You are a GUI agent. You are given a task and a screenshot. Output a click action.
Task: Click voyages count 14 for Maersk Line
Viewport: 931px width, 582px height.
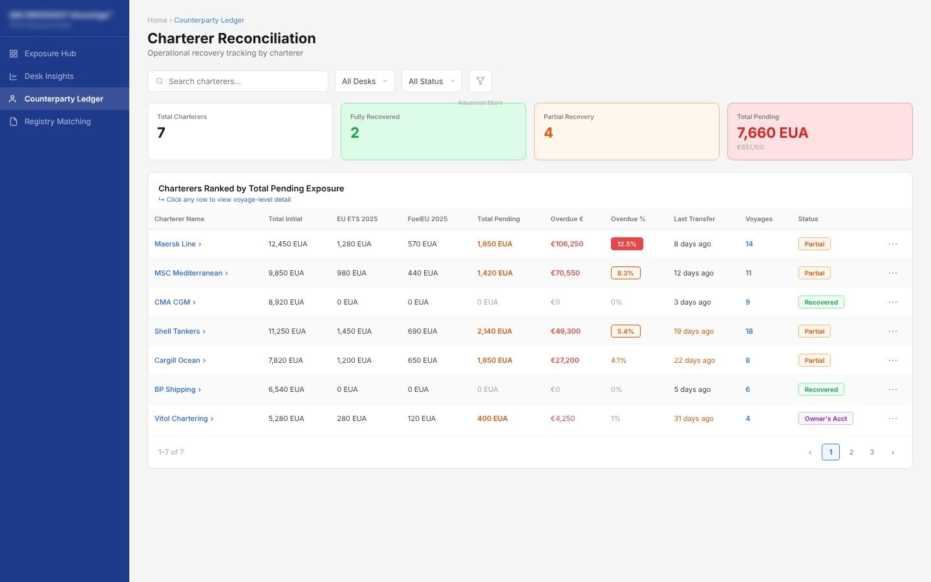click(x=749, y=244)
